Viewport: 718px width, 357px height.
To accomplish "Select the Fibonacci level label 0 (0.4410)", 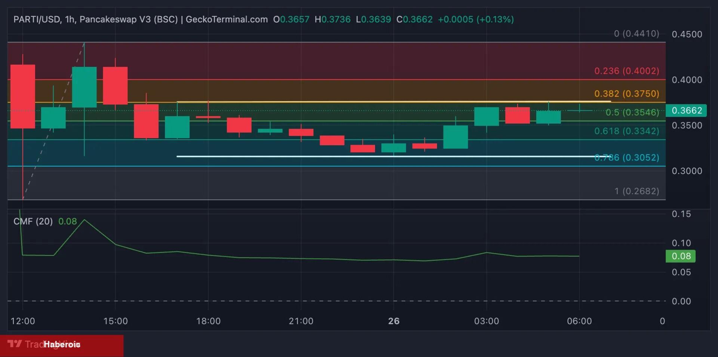I will (636, 34).
